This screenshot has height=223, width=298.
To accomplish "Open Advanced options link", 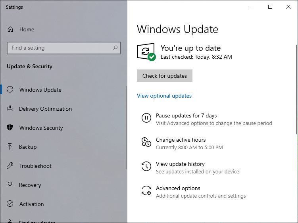I will (x=178, y=188).
